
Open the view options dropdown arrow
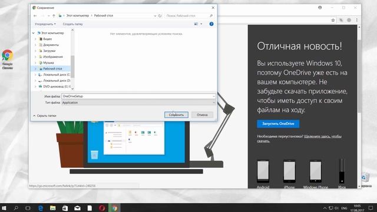(201, 24)
